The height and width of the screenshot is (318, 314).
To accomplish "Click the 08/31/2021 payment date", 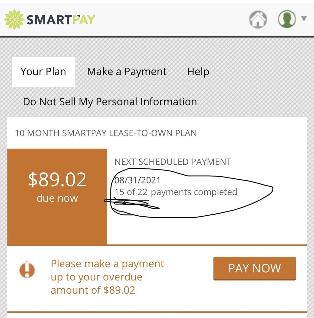I will click(138, 181).
